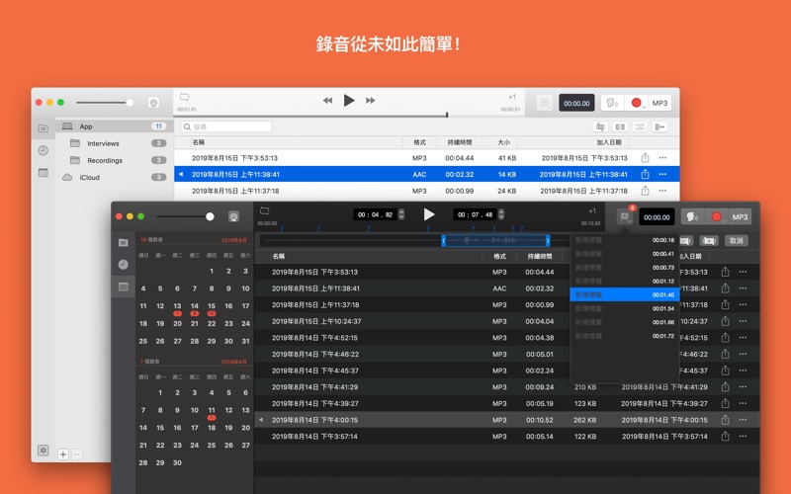Click the split icon in the light window toolbar
Viewport: 791px width, 494px height.
[x=620, y=126]
